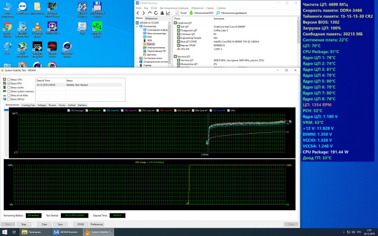Switch to Voltages tab
Screen dimensions: 378x236
[x=42, y=105]
